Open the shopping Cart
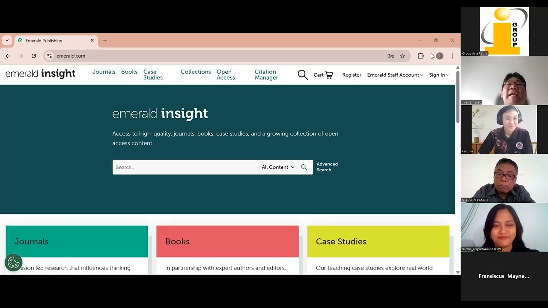The image size is (548, 308). (323, 75)
